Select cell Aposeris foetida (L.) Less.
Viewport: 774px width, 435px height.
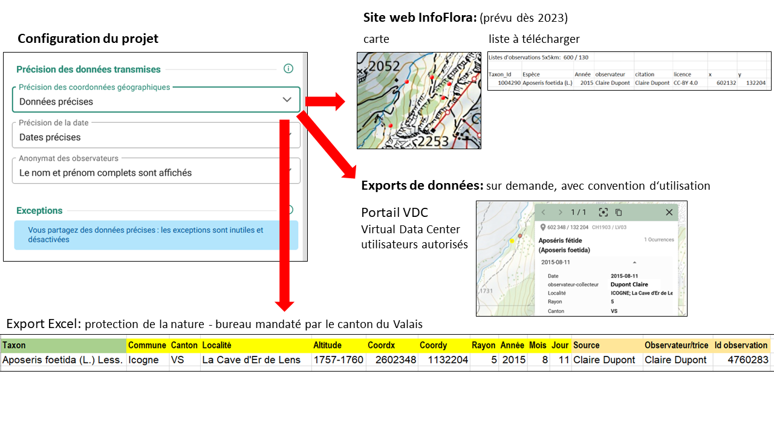(x=63, y=360)
